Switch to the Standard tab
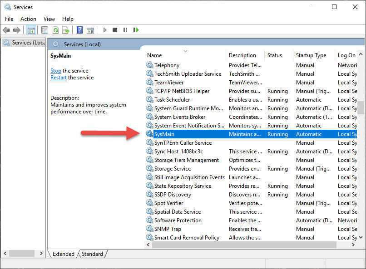The height and width of the screenshot is (269, 366). tap(92, 254)
